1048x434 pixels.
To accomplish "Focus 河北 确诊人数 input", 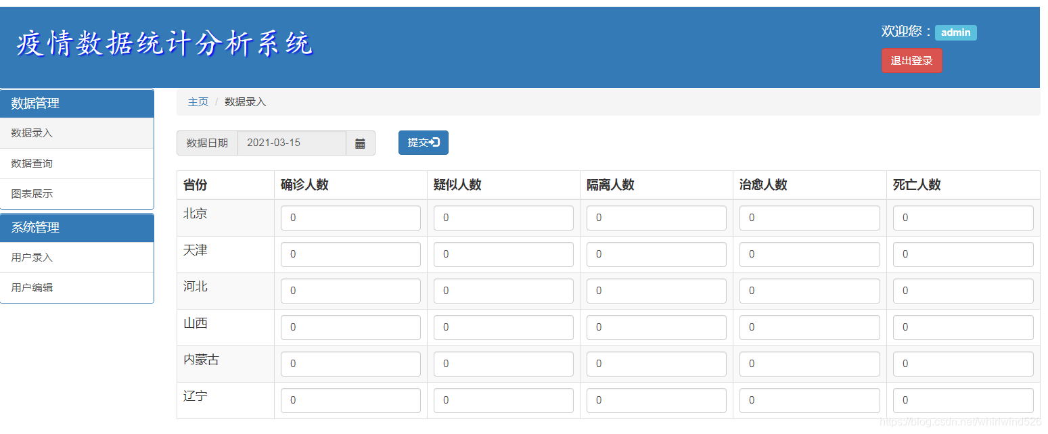I will [350, 291].
